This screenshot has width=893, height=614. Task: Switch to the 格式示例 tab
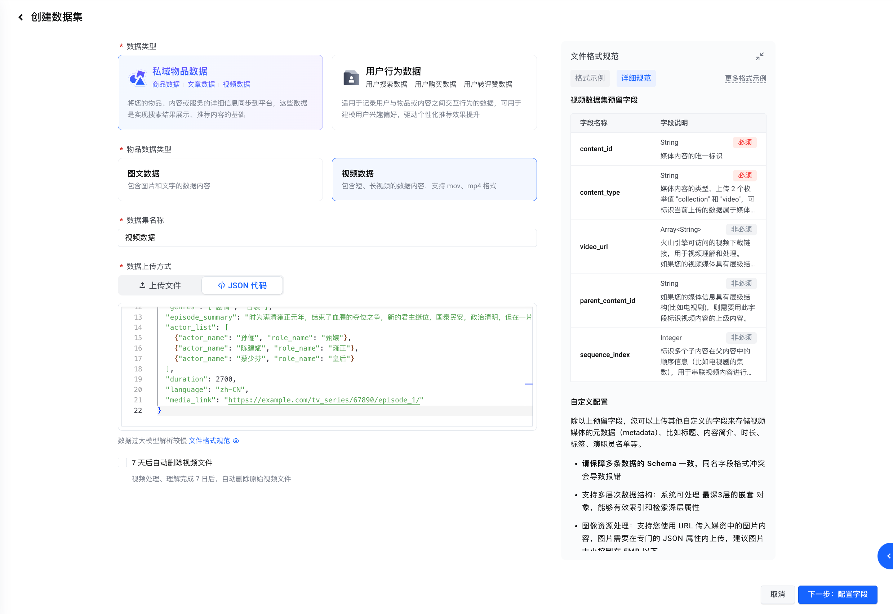(x=590, y=78)
